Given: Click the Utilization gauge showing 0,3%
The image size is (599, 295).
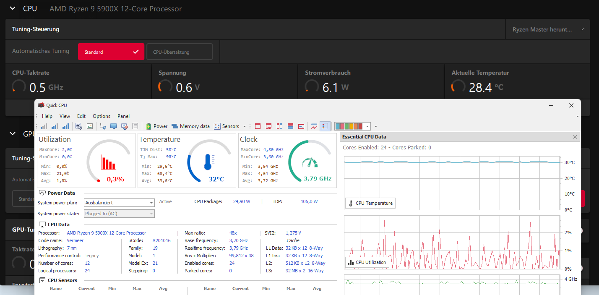Looking at the screenshot, I should click(x=109, y=161).
